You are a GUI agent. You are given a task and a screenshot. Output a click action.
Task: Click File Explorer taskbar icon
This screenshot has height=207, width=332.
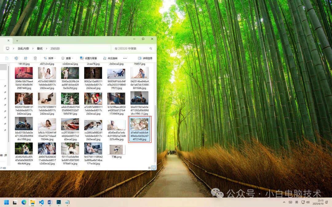click(x=32, y=202)
